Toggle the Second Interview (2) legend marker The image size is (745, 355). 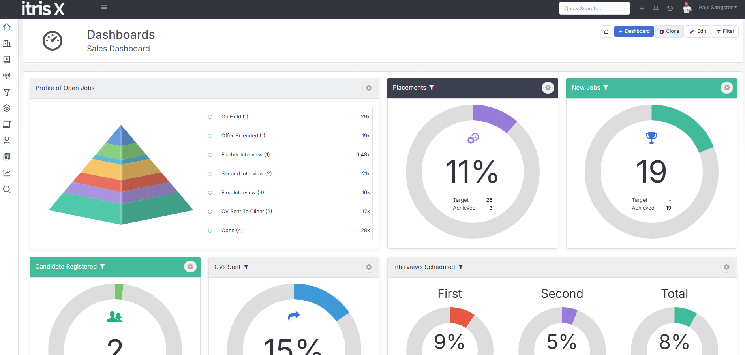(x=210, y=174)
